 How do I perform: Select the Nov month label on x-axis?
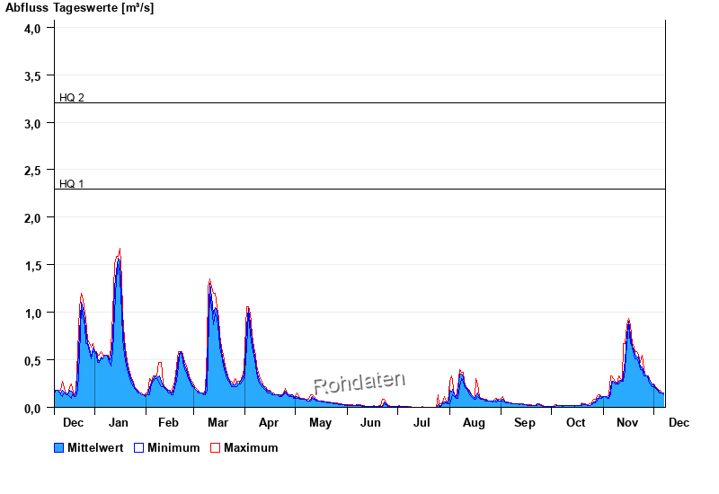[x=626, y=422]
